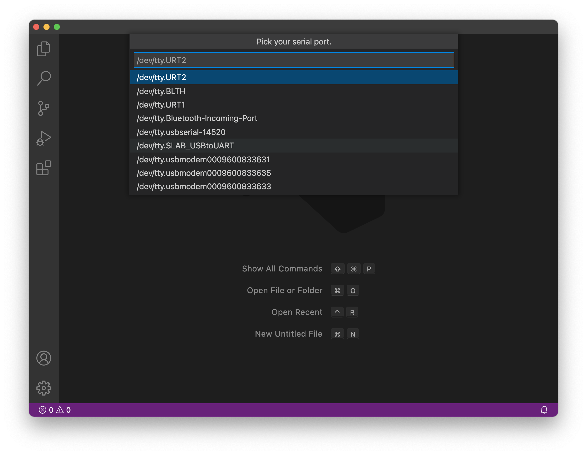The width and height of the screenshot is (587, 455).
Task: Select /dev/tty.URT2 from the list
Action: click(x=161, y=78)
